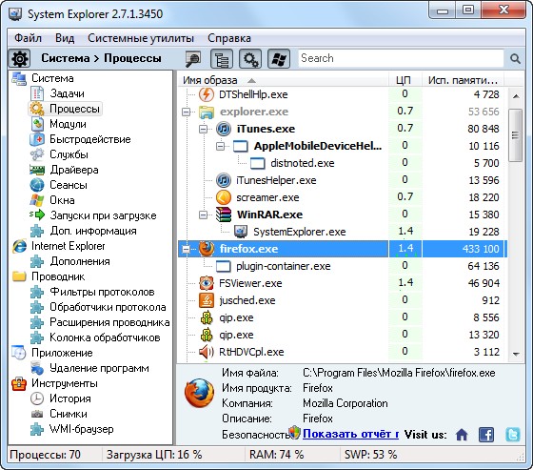The image size is (533, 470).
Task: Click the process list vertical scrollbar thumb
Action: tap(516, 135)
